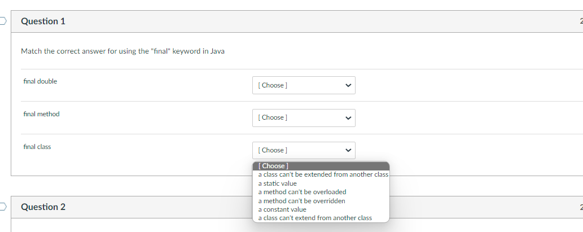Screen dimensions: 583x232
Task: Click the "final" keyword question prompt text
Action: [122, 51]
